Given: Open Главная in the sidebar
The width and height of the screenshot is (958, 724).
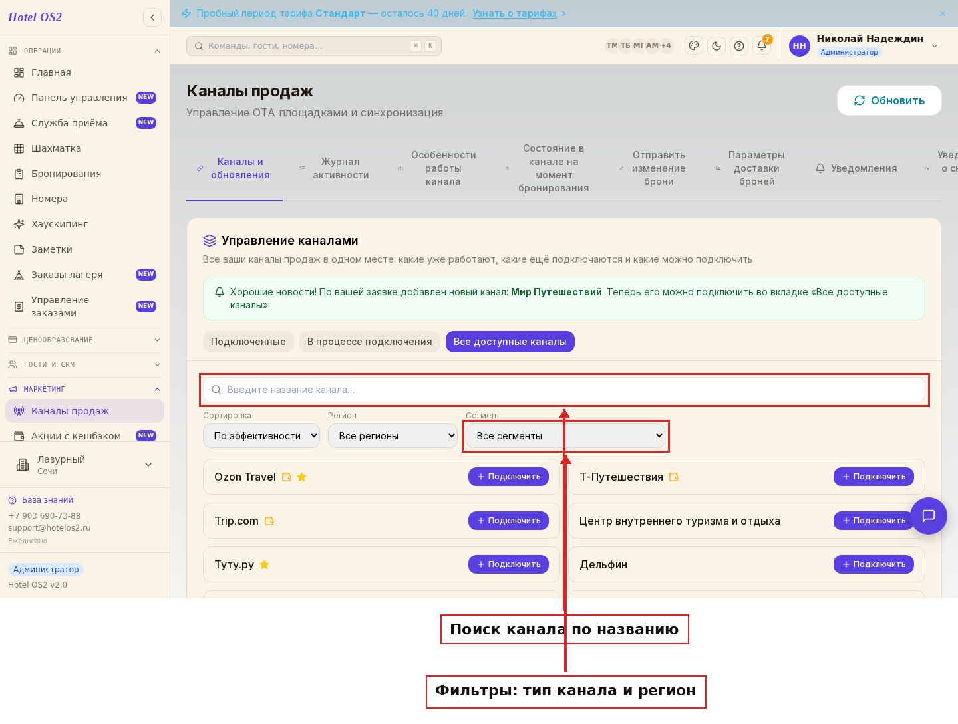Looking at the screenshot, I should [x=84, y=72].
